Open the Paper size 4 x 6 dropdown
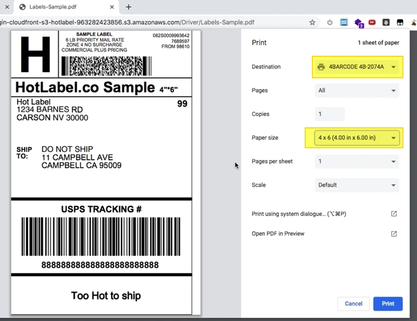Screen dimensions: 417x321 point(357,138)
